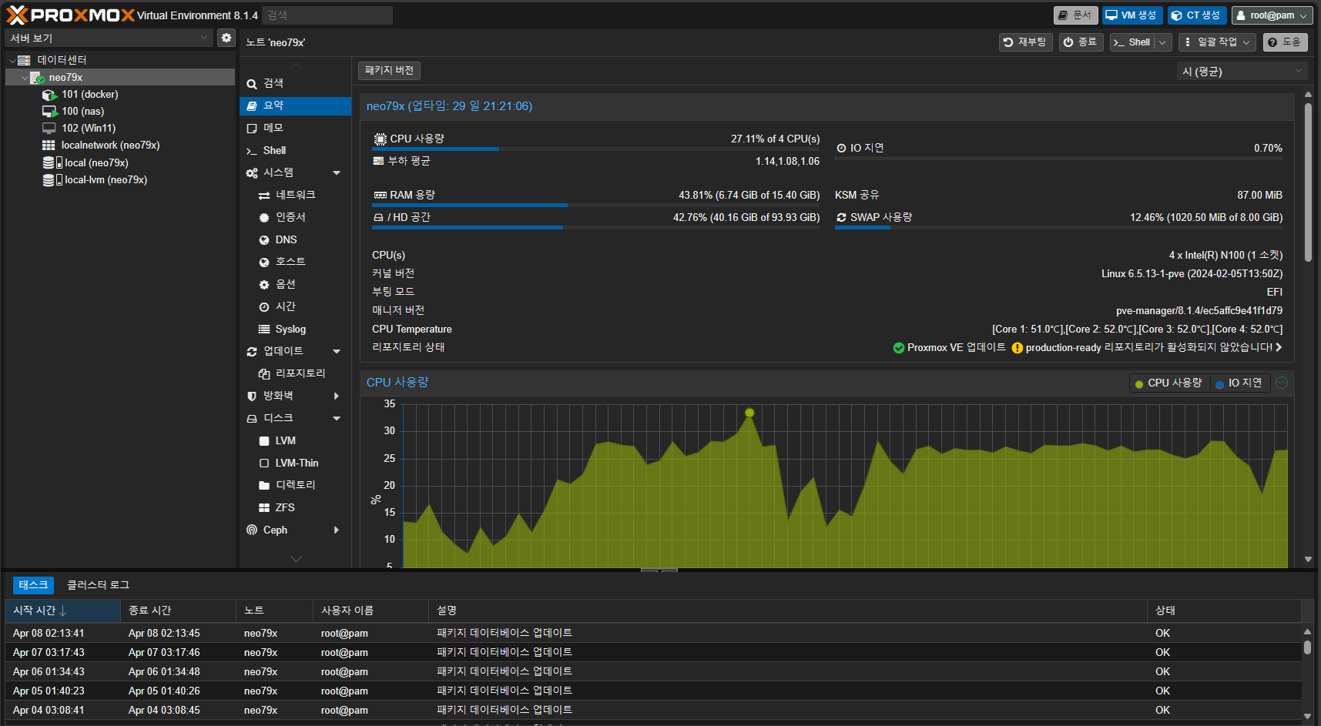Click the 종료 shutdown button
Screen dimensions: 1321x726
1081,42
